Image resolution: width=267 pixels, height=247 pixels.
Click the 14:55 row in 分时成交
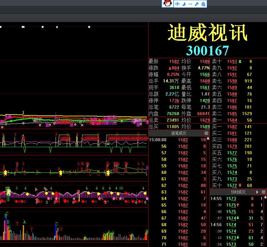click(237, 198)
